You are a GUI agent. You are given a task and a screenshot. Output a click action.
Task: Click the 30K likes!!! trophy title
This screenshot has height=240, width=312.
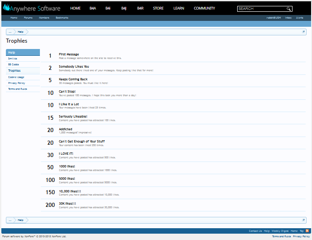pos(68,204)
